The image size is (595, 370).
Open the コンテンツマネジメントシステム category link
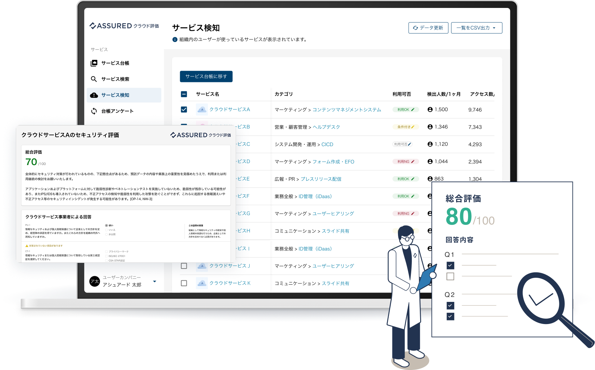point(347,110)
